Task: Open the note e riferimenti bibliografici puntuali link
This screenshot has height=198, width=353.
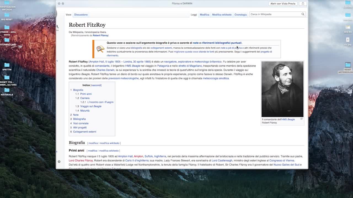Action: (x=217, y=43)
